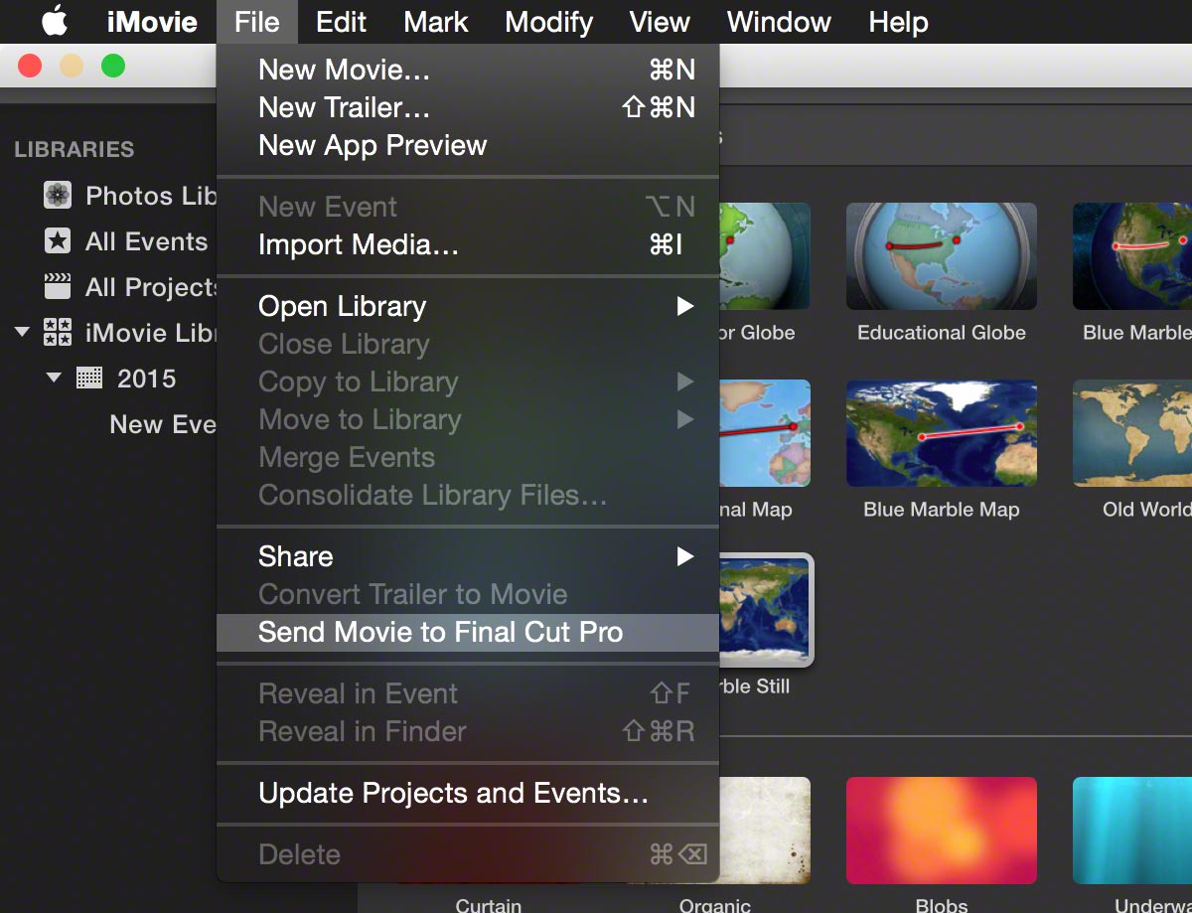Image resolution: width=1192 pixels, height=913 pixels.
Task: Click the All Events star icon
Action: (58, 241)
